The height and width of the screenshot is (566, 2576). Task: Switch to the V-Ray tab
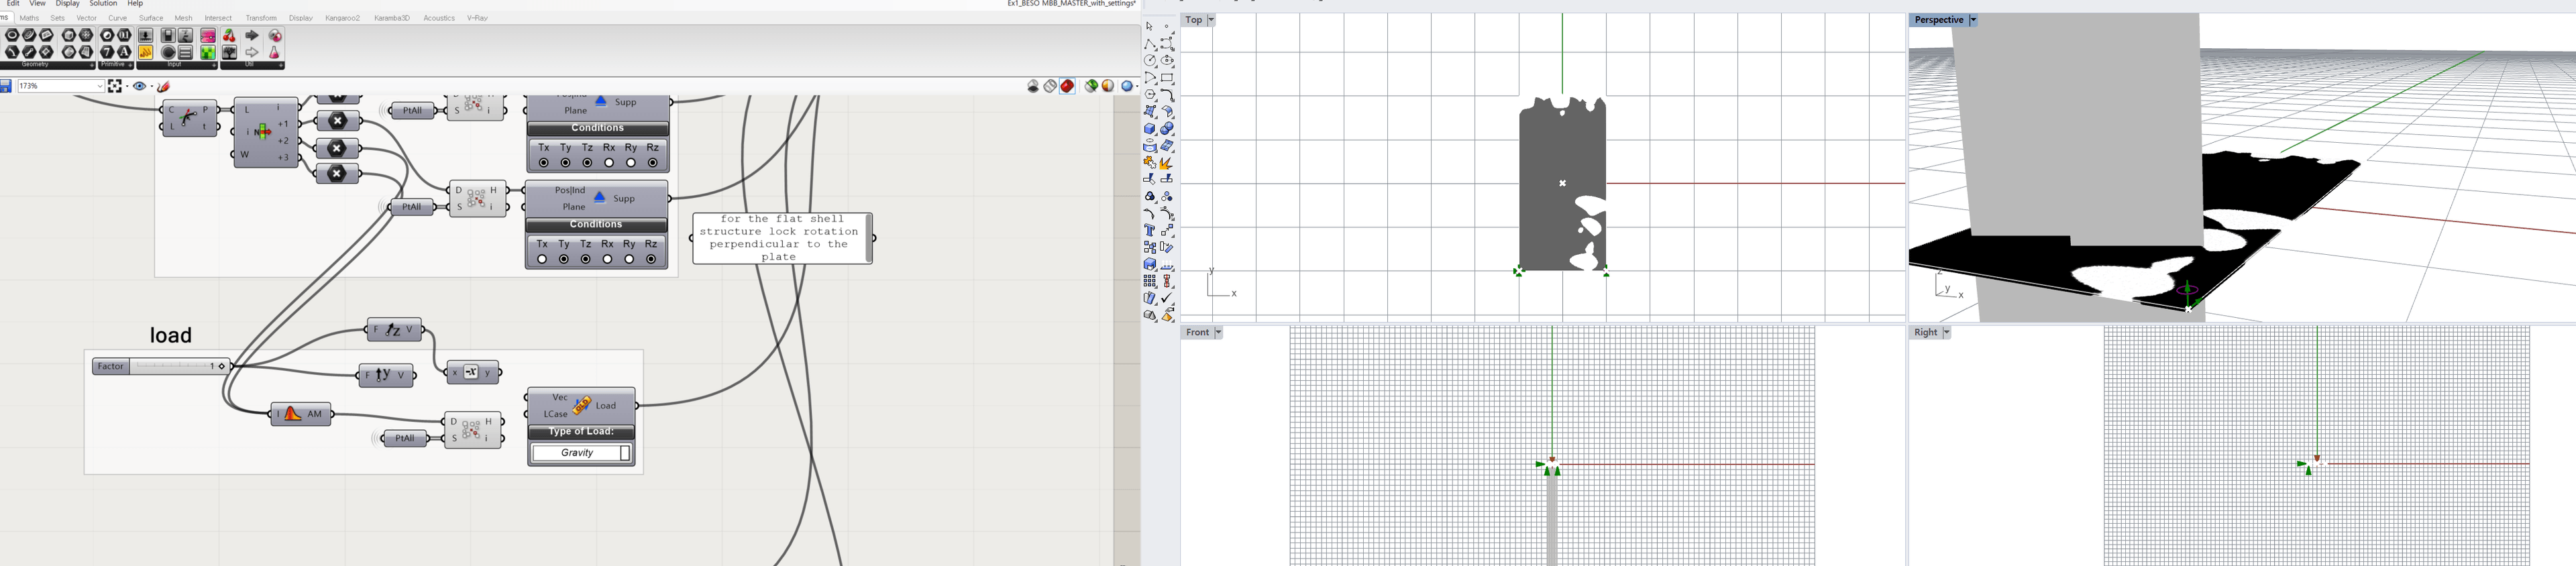(x=477, y=18)
